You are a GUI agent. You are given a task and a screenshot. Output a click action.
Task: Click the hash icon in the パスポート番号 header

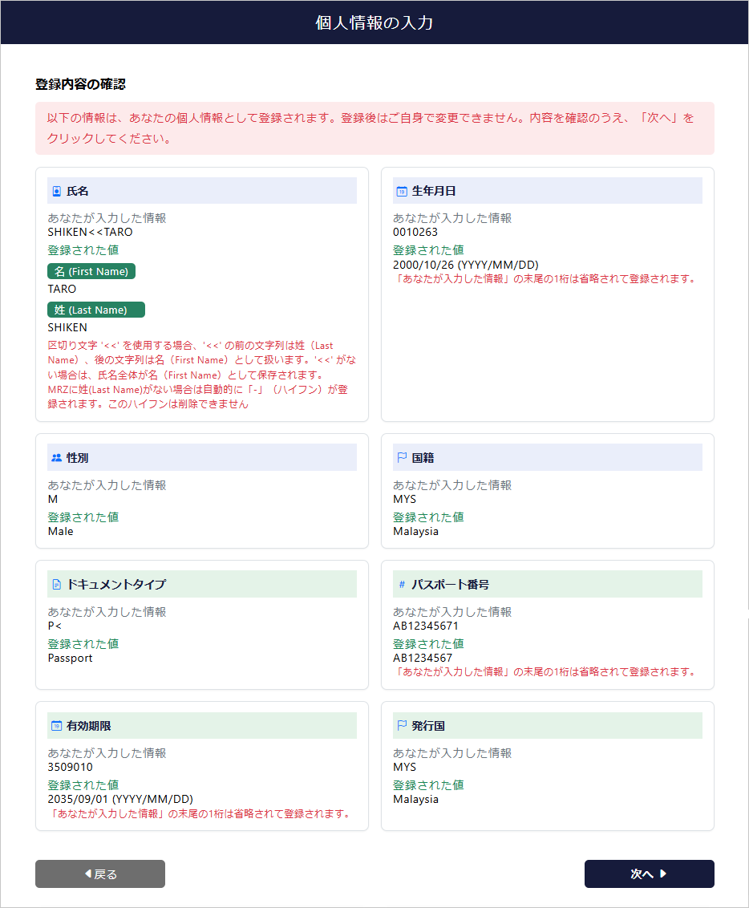(x=400, y=584)
